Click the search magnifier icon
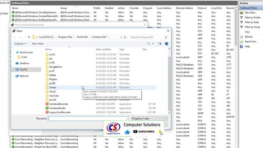Screen dimensions: 263x148 (x=166, y=37)
